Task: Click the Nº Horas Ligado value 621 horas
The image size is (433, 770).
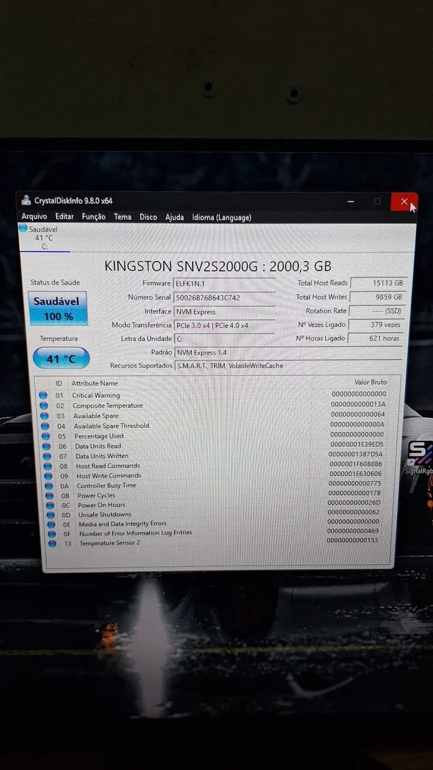Action: [x=376, y=338]
